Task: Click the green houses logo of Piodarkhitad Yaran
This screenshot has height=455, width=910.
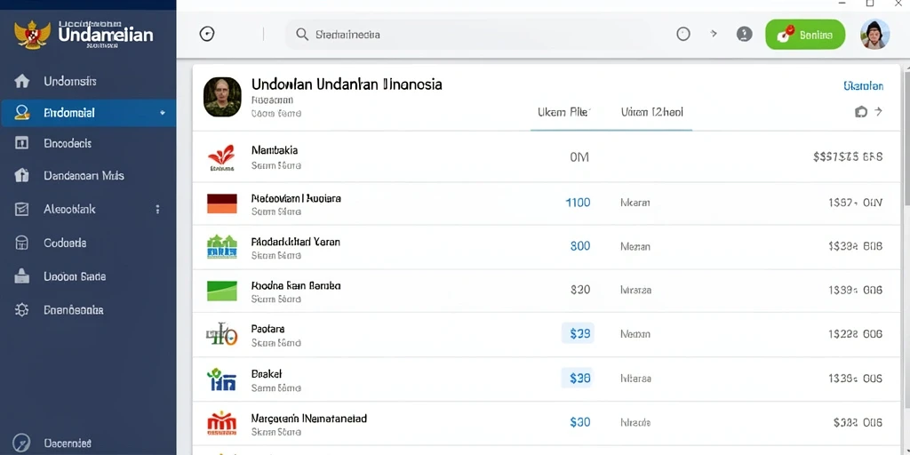Action: (x=221, y=247)
